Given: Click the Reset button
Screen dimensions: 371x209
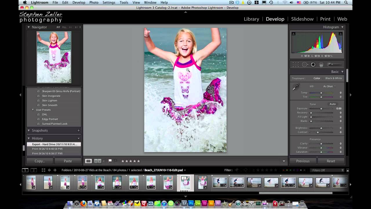Looking at the screenshot, I should click(x=331, y=161).
